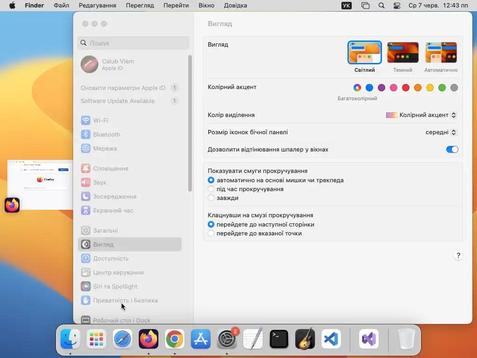
Task: Launch Google Chrome from the Dock
Action: point(175,339)
